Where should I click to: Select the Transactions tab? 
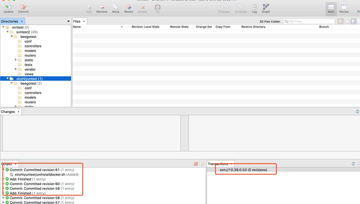pos(218,164)
